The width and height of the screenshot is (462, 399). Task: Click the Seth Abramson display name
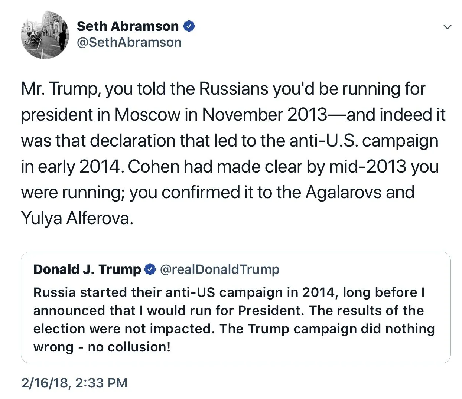(x=127, y=26)
